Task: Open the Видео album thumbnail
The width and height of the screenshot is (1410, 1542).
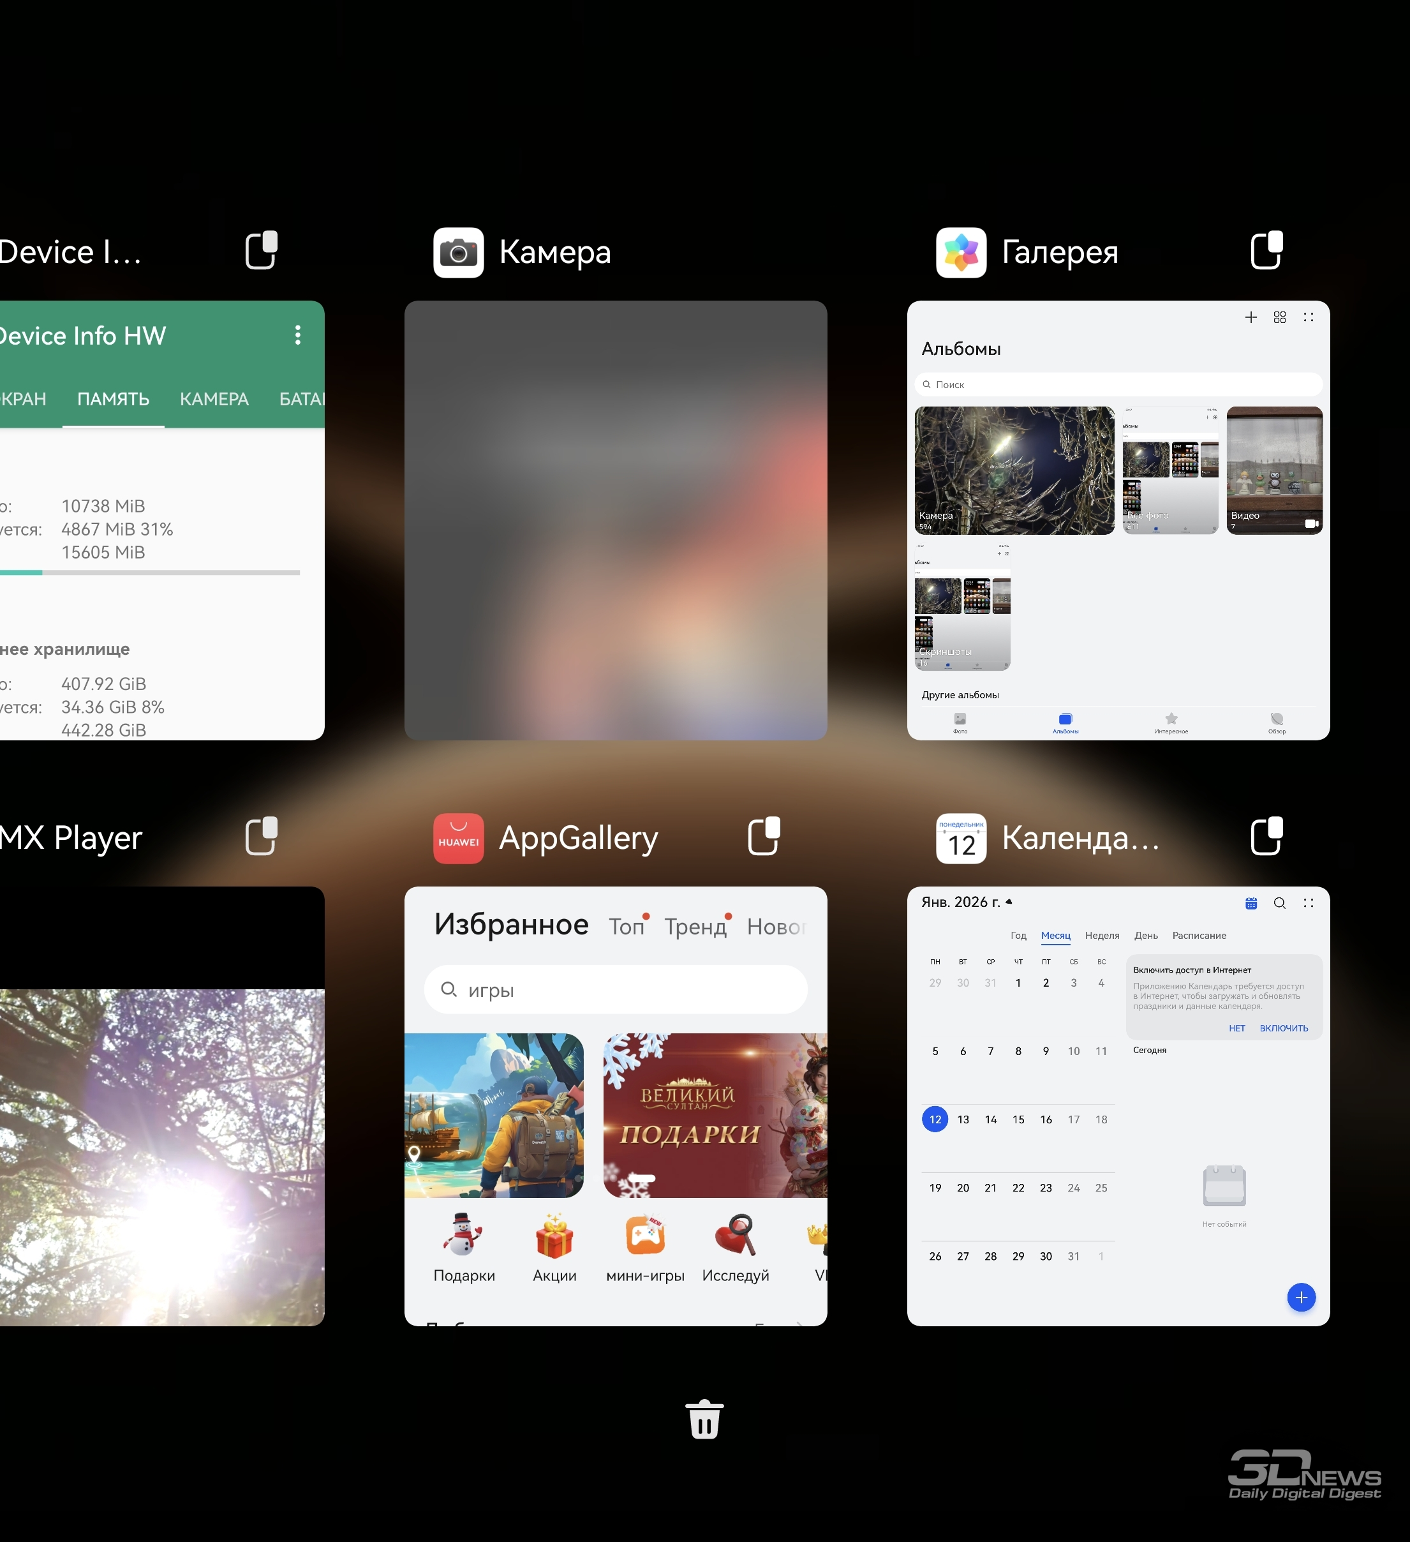Action: coord(1274,470)
